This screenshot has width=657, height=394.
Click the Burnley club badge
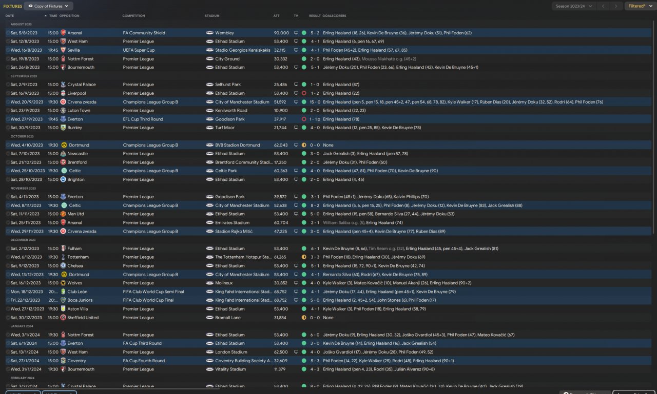coord(63,128)
